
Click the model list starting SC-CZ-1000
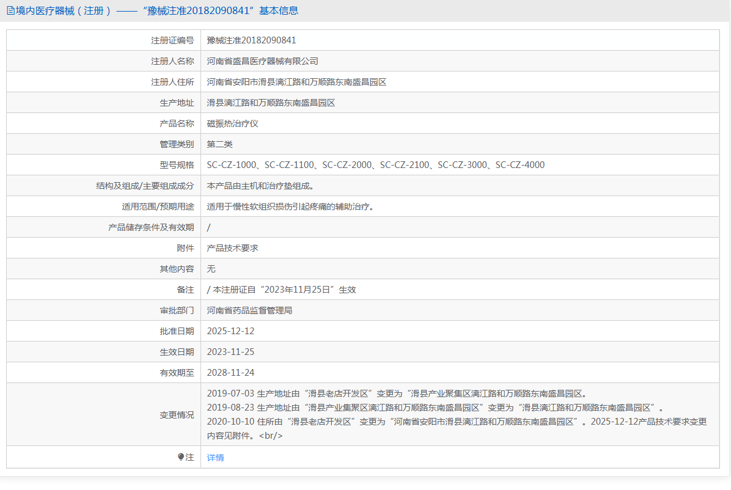tap(376, 165)
